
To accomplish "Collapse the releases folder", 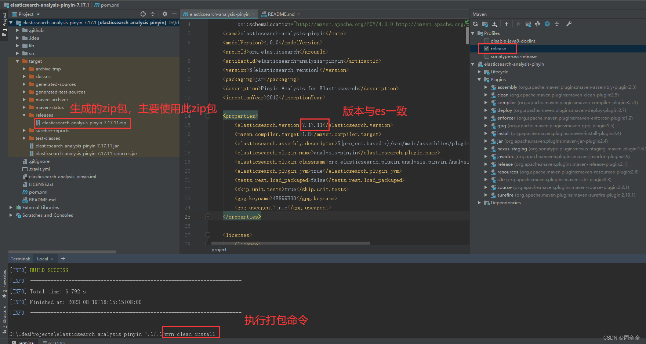I will pos(24,115).
